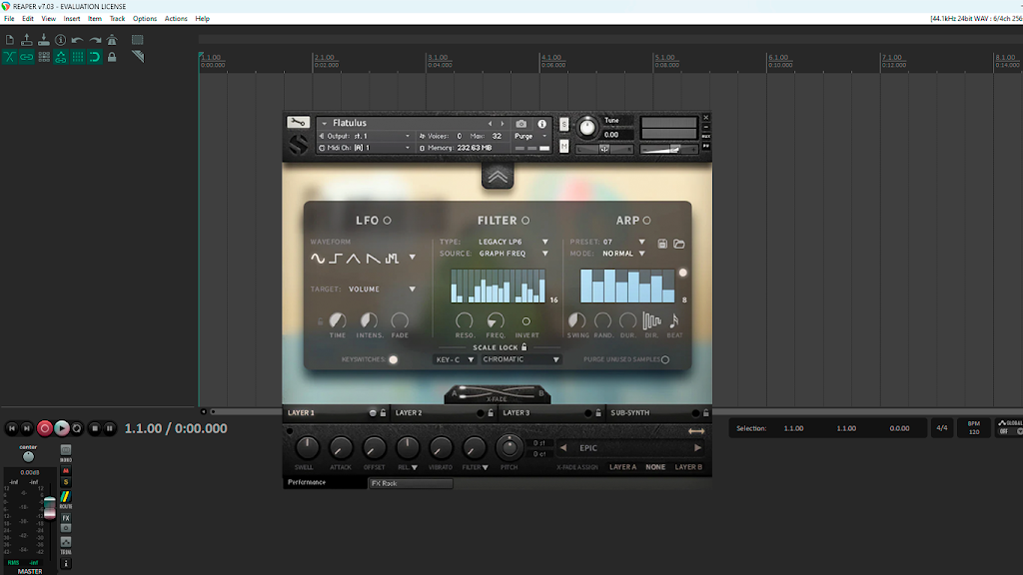Screen dimensions: 1023x575
Task: Open Kontakt wrench instrument-edit icon
Action: tap(298, 123)
